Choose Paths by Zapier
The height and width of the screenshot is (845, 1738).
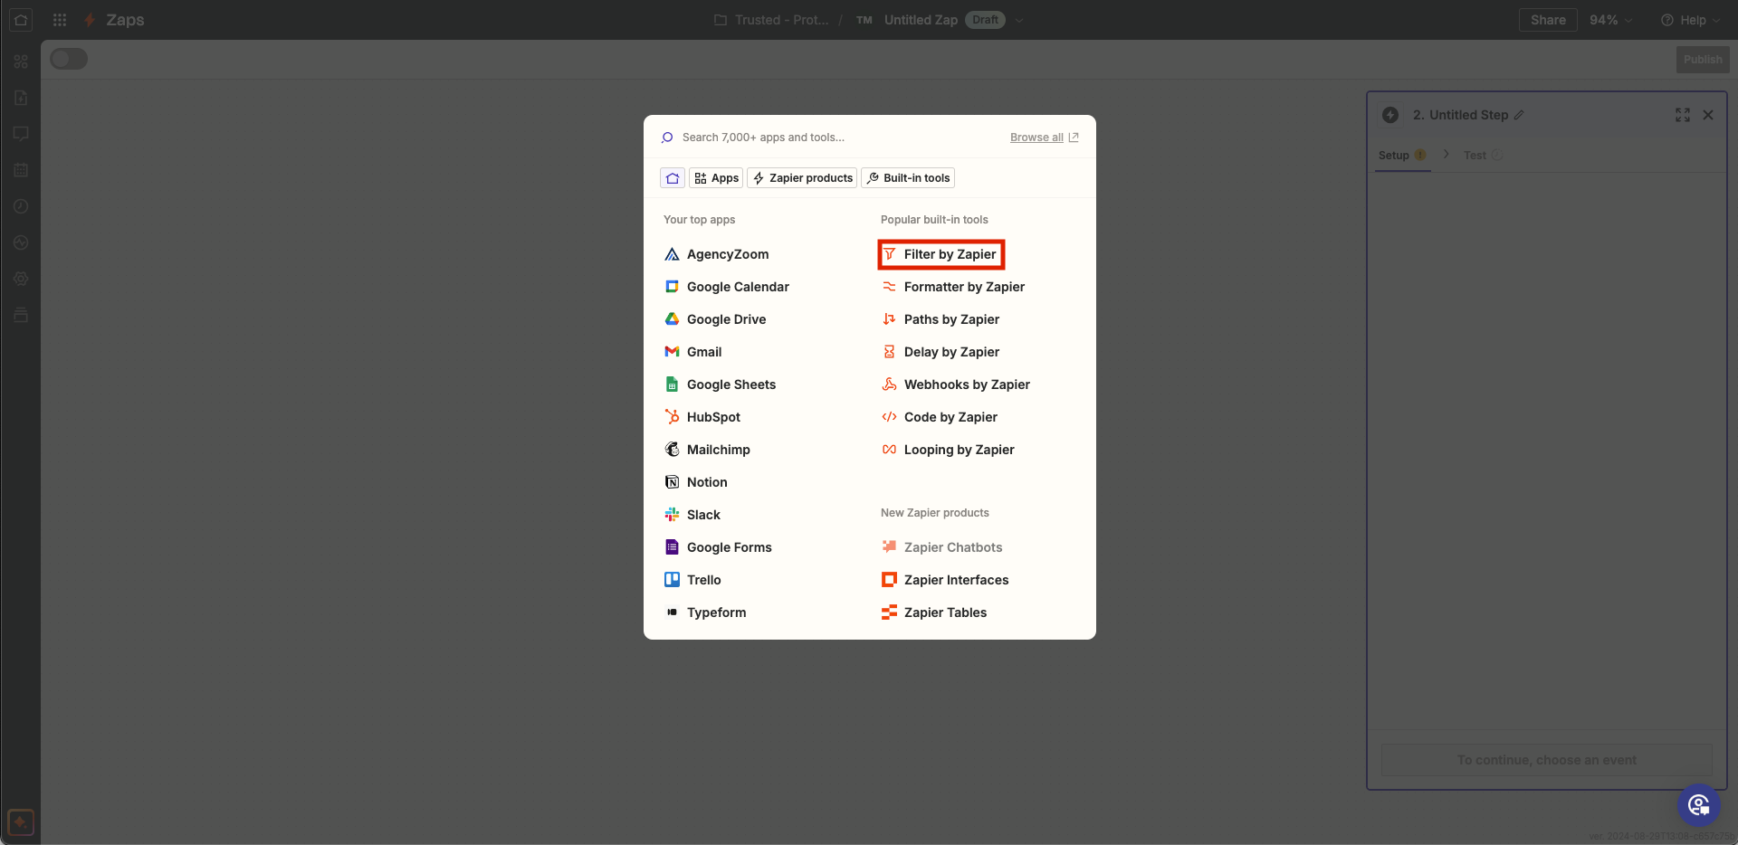[950, 319]
